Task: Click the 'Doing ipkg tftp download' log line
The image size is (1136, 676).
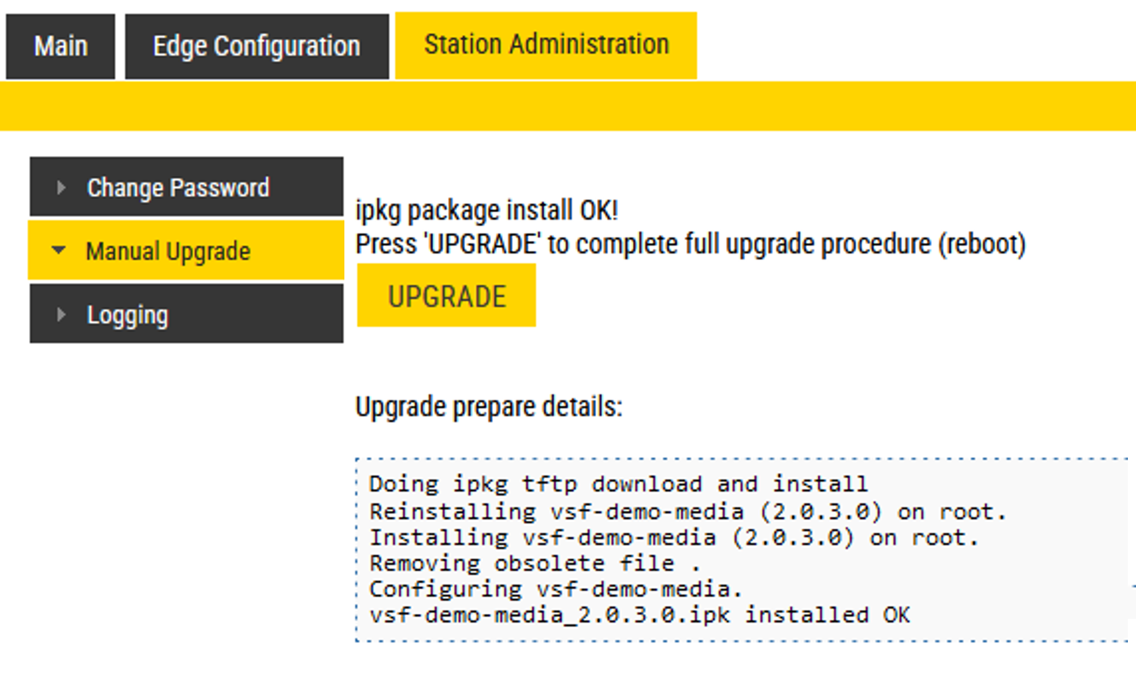Action: pyautogui.click(x=618, y=484)
